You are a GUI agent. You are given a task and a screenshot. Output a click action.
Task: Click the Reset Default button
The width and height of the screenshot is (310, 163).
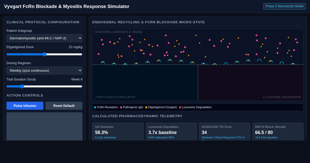(x=64, y=106)
